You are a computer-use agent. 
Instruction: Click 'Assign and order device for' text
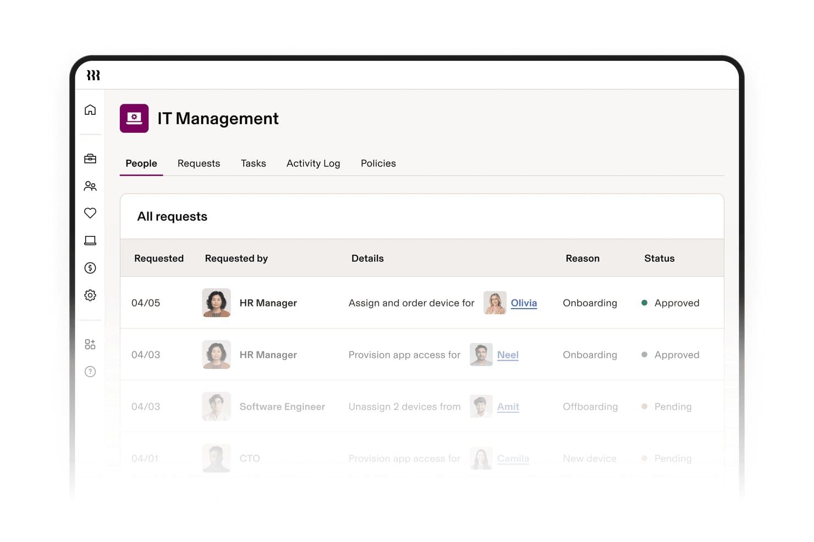(411, 303)
